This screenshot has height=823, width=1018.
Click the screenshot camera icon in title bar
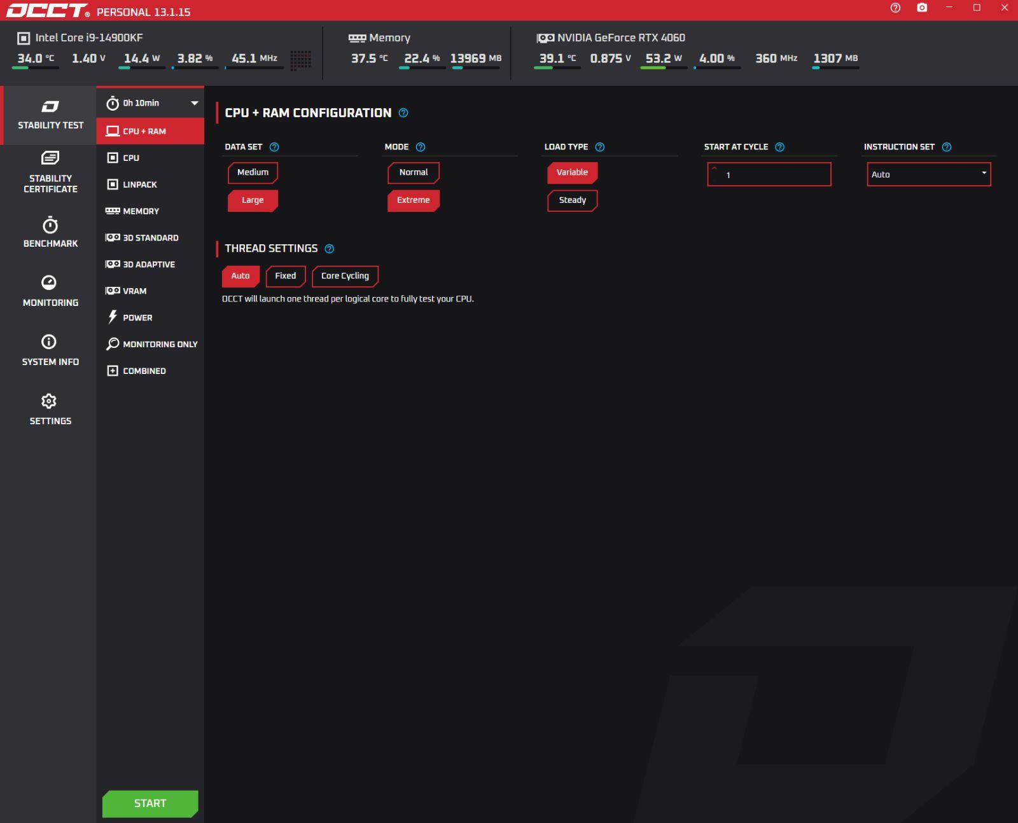922,8
